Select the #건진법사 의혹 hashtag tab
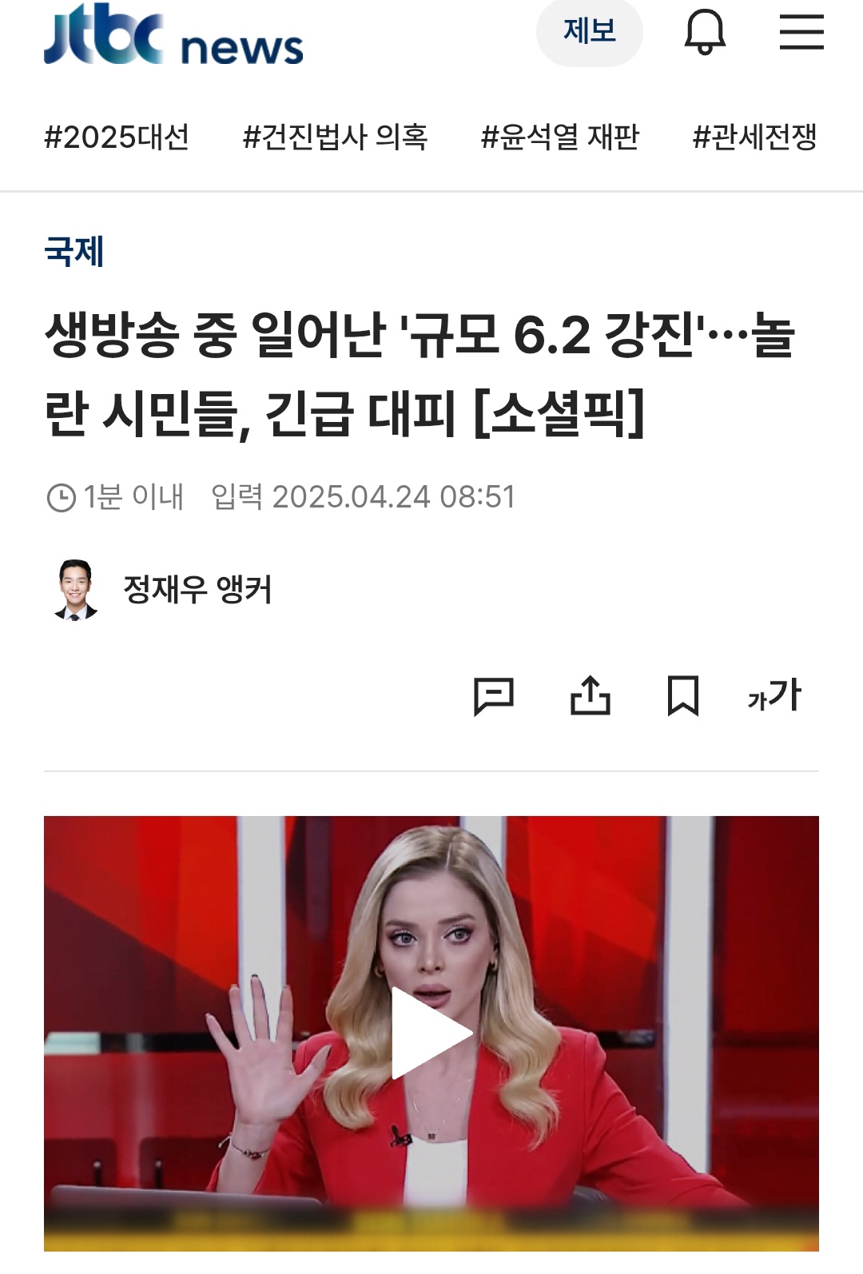Screen dimensions: 863x1274 click(336, 137)
